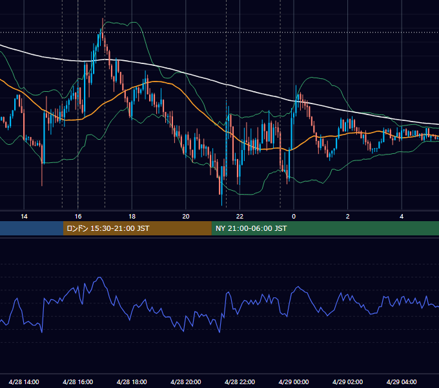Click the 4/29 00:00 date label
This screenshot has width=439, height=388.
(x=294, y=382)
